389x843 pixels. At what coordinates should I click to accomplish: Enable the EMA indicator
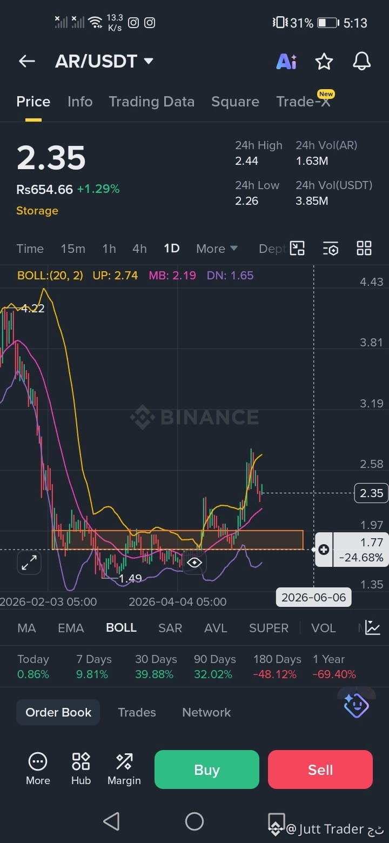point(71,628)
